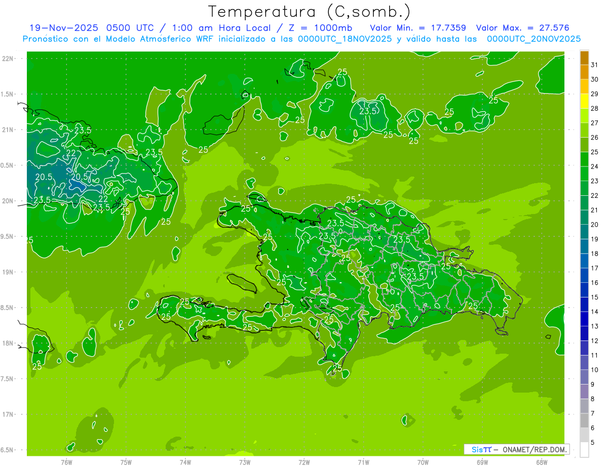
Task: Click the color scale label '31'
Action: pos(594,65)
